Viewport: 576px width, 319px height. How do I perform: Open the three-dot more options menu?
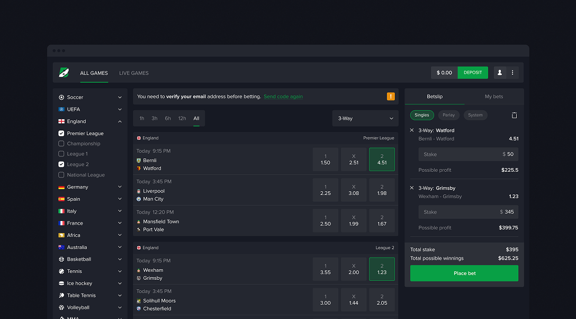[512, 73]
